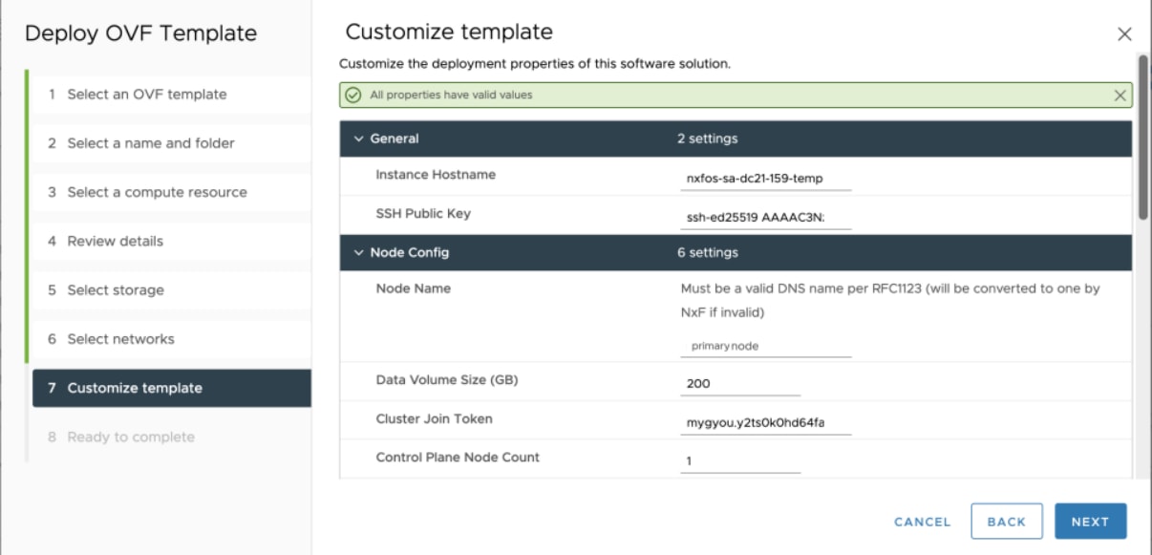The width and height of the screenshot is (1152, 555).
Task: Click the 'Control Plane Node Count' label
Action: [x=458, y=458]
